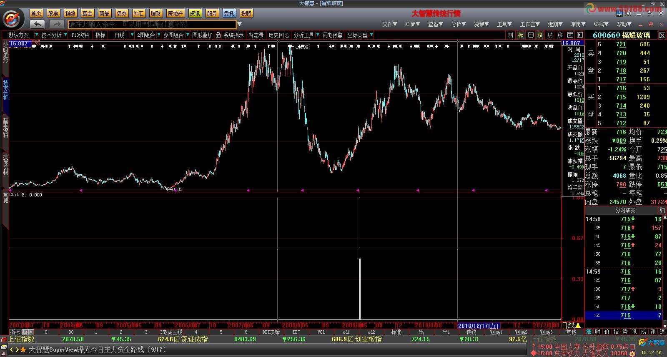Select the 财 tab under trade list
This screenshot has height=357, width=667.
598,332
